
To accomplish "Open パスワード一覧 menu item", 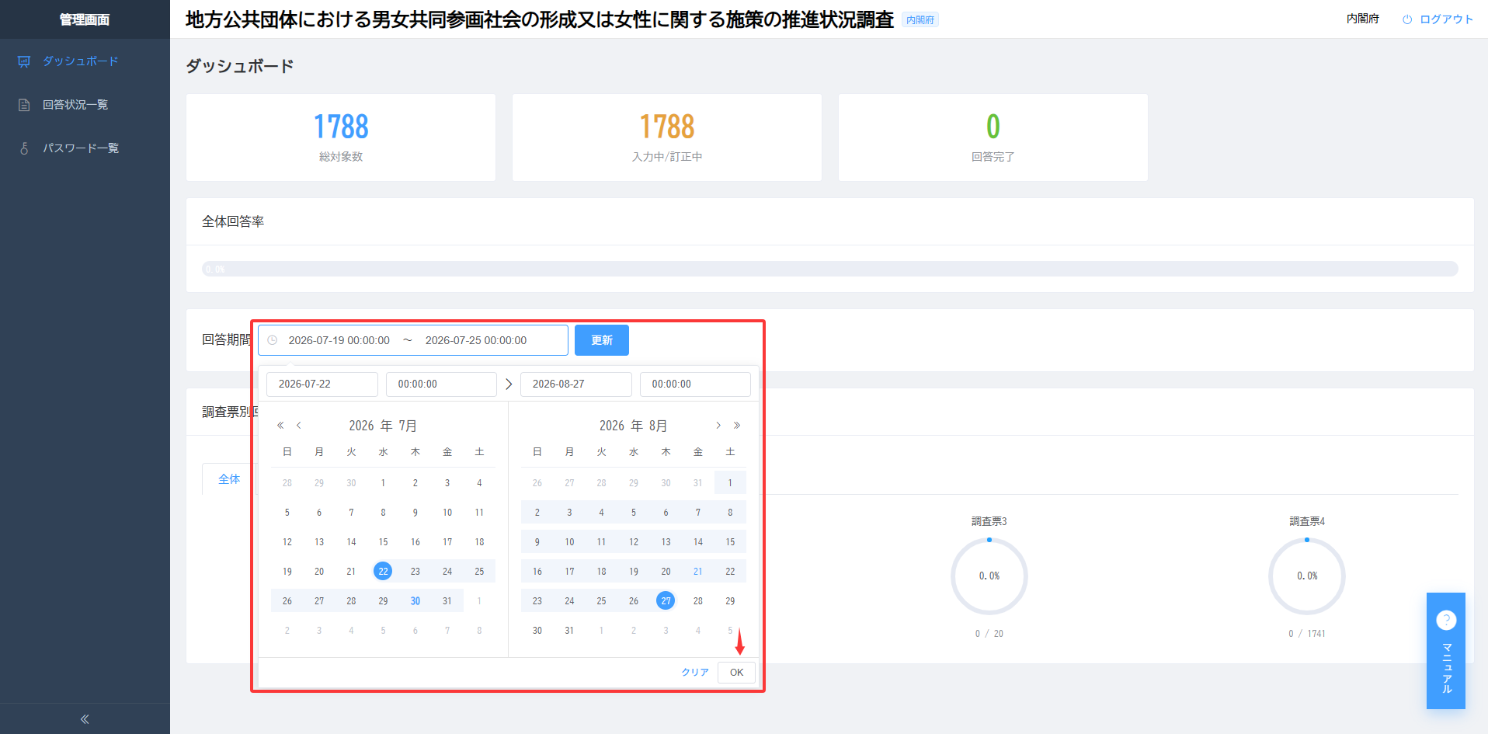I will 81,148.
